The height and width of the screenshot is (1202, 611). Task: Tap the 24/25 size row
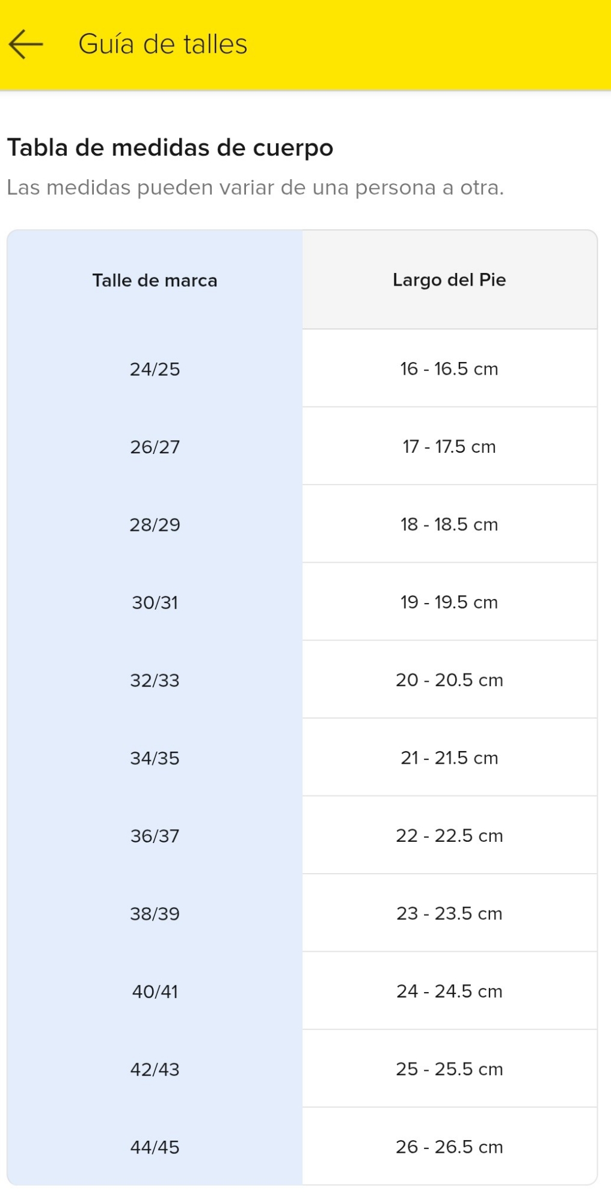155,369
